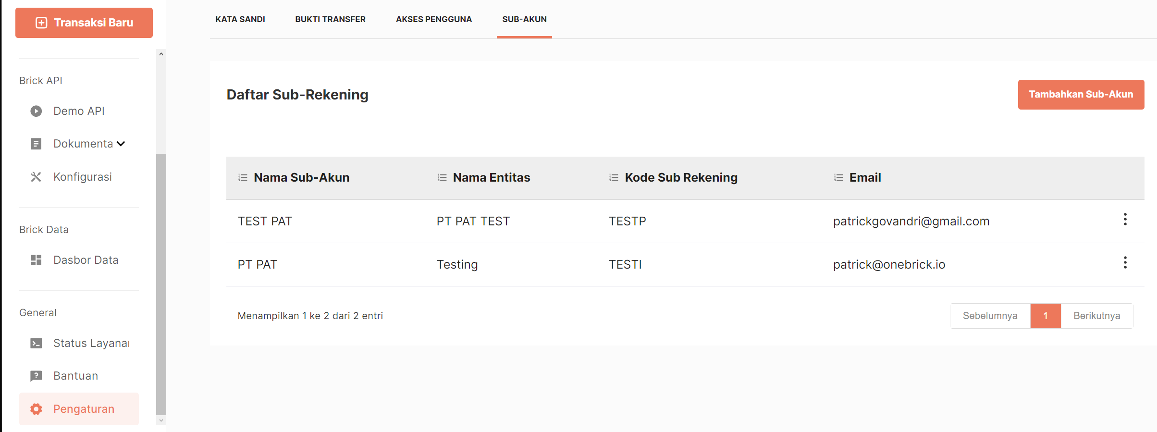
Task: Sort by Kode Sub Rekening column icon
Action: pos(614,178)
